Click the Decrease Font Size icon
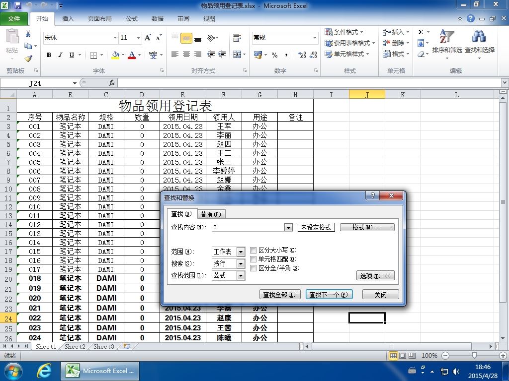Viewport: 509px width, 381px height. pos(159,38)
